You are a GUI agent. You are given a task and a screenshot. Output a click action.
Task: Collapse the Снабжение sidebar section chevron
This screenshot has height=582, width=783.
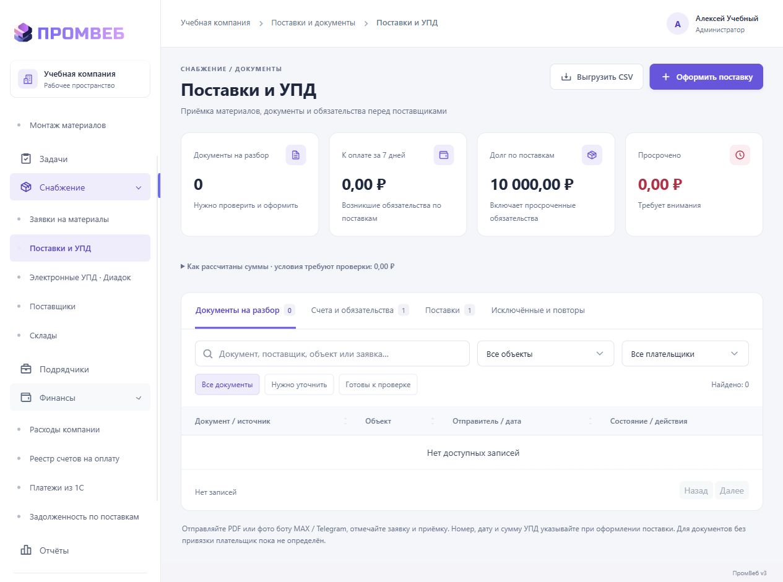pyautogui.click(x=139, y=188)
